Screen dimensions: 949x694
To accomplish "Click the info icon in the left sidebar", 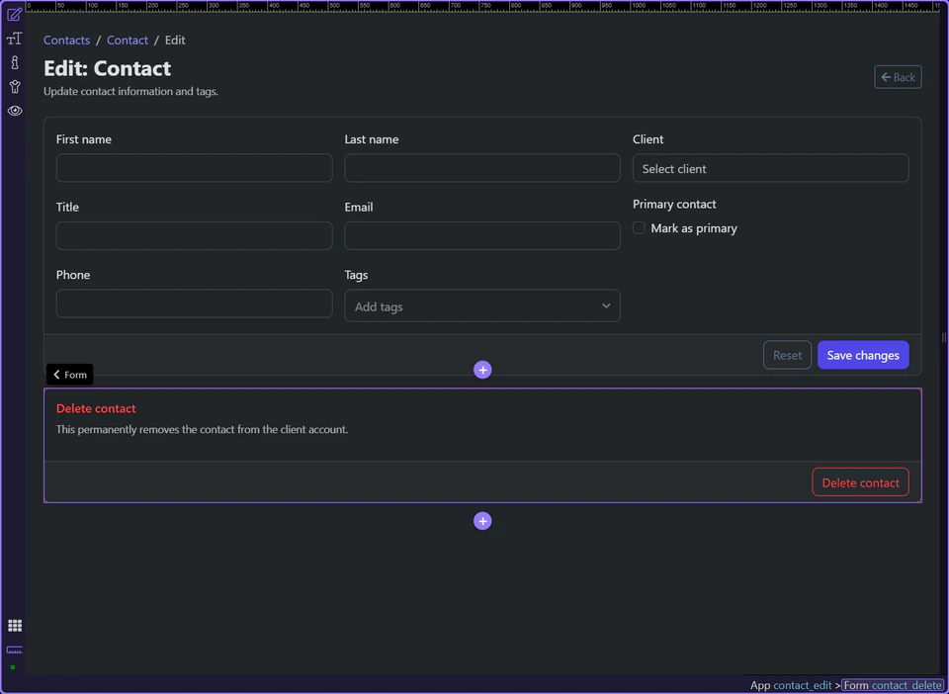I will (14, 62).
